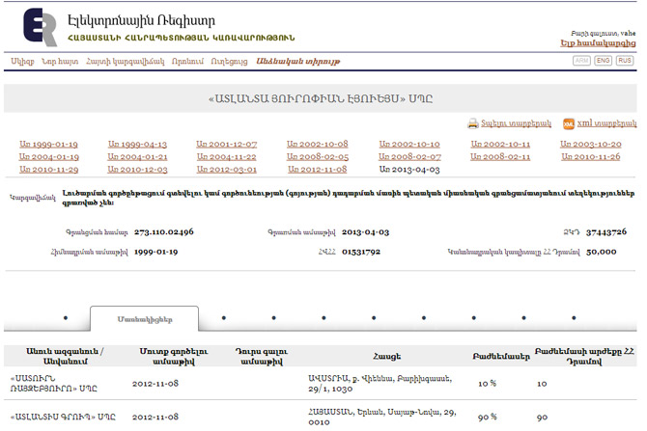Open the Որոնում menu item
This screenshot has height=431, width=647.
[186, 61]
